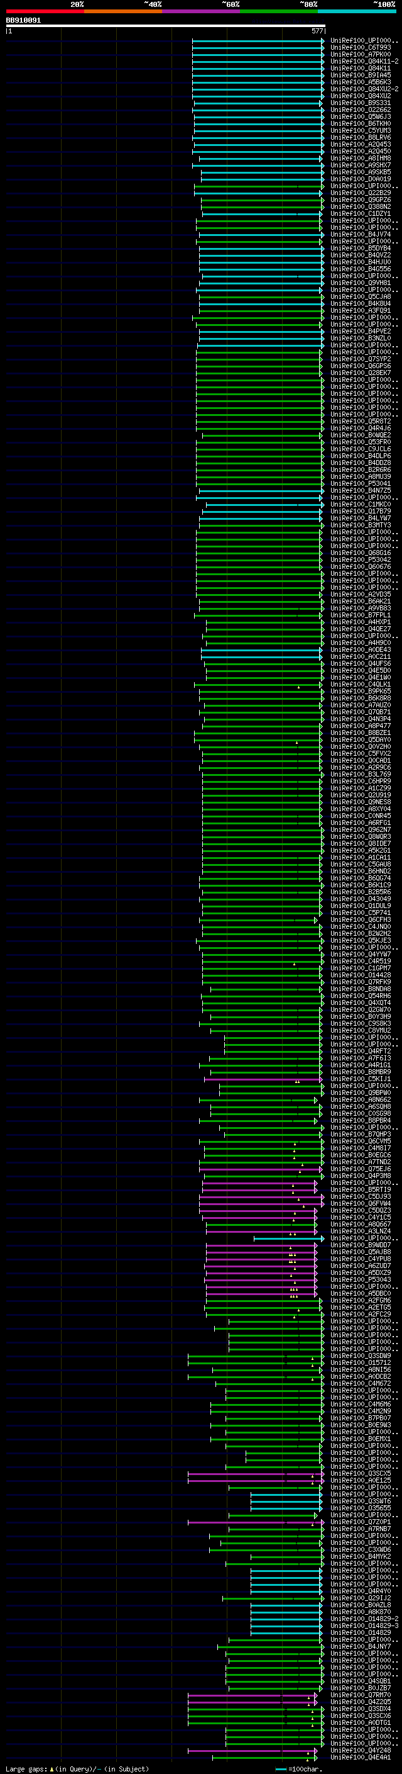Select label UniRef100_C1MKC0

361,504
